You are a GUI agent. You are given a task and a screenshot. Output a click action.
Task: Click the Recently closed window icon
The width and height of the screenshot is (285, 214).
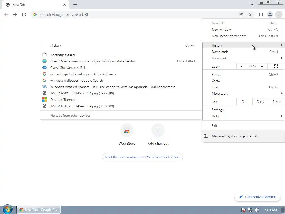(x=45, y=55)
